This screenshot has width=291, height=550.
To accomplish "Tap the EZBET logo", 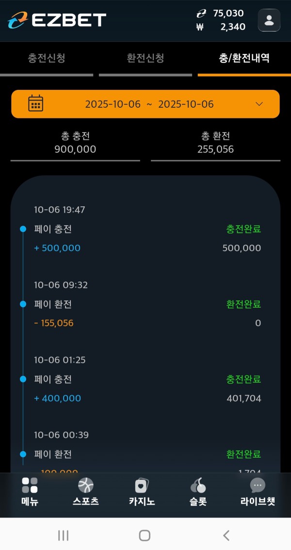I will point(57,20).
